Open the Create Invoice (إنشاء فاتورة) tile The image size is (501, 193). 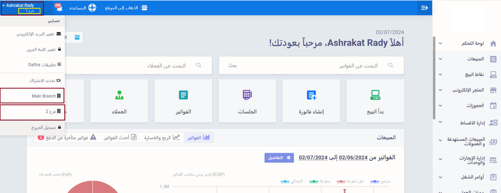pyautogui.click(x=311, y=101)
